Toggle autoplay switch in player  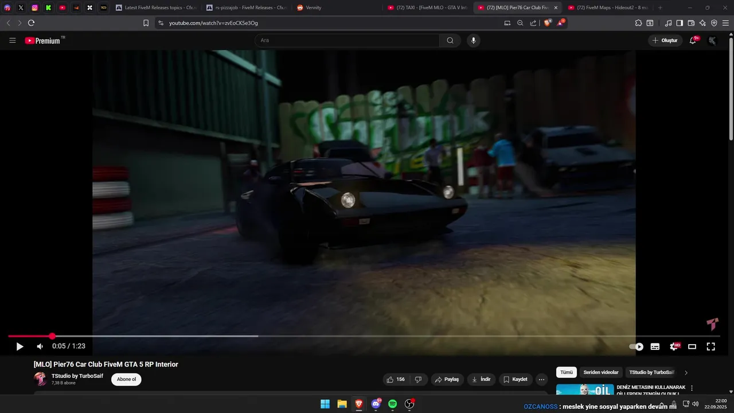click(637, 346)
